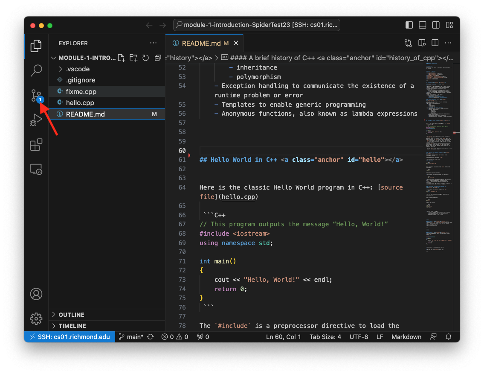Open hello.cpp in the file tree
This screenshot has width=484, height=374.
pos(107,102)
